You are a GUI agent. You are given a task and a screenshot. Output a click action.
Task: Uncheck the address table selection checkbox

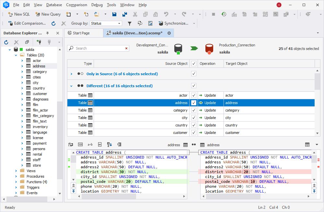193,102
